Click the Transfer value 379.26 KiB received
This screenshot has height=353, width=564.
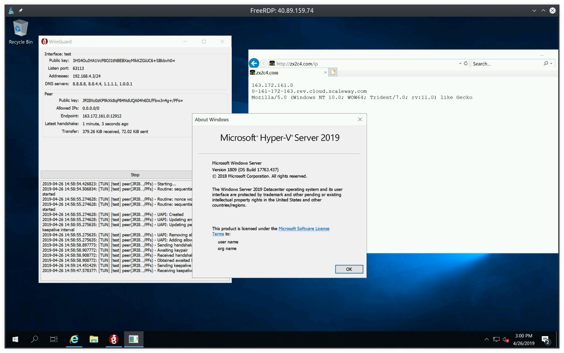click(115, 131)
